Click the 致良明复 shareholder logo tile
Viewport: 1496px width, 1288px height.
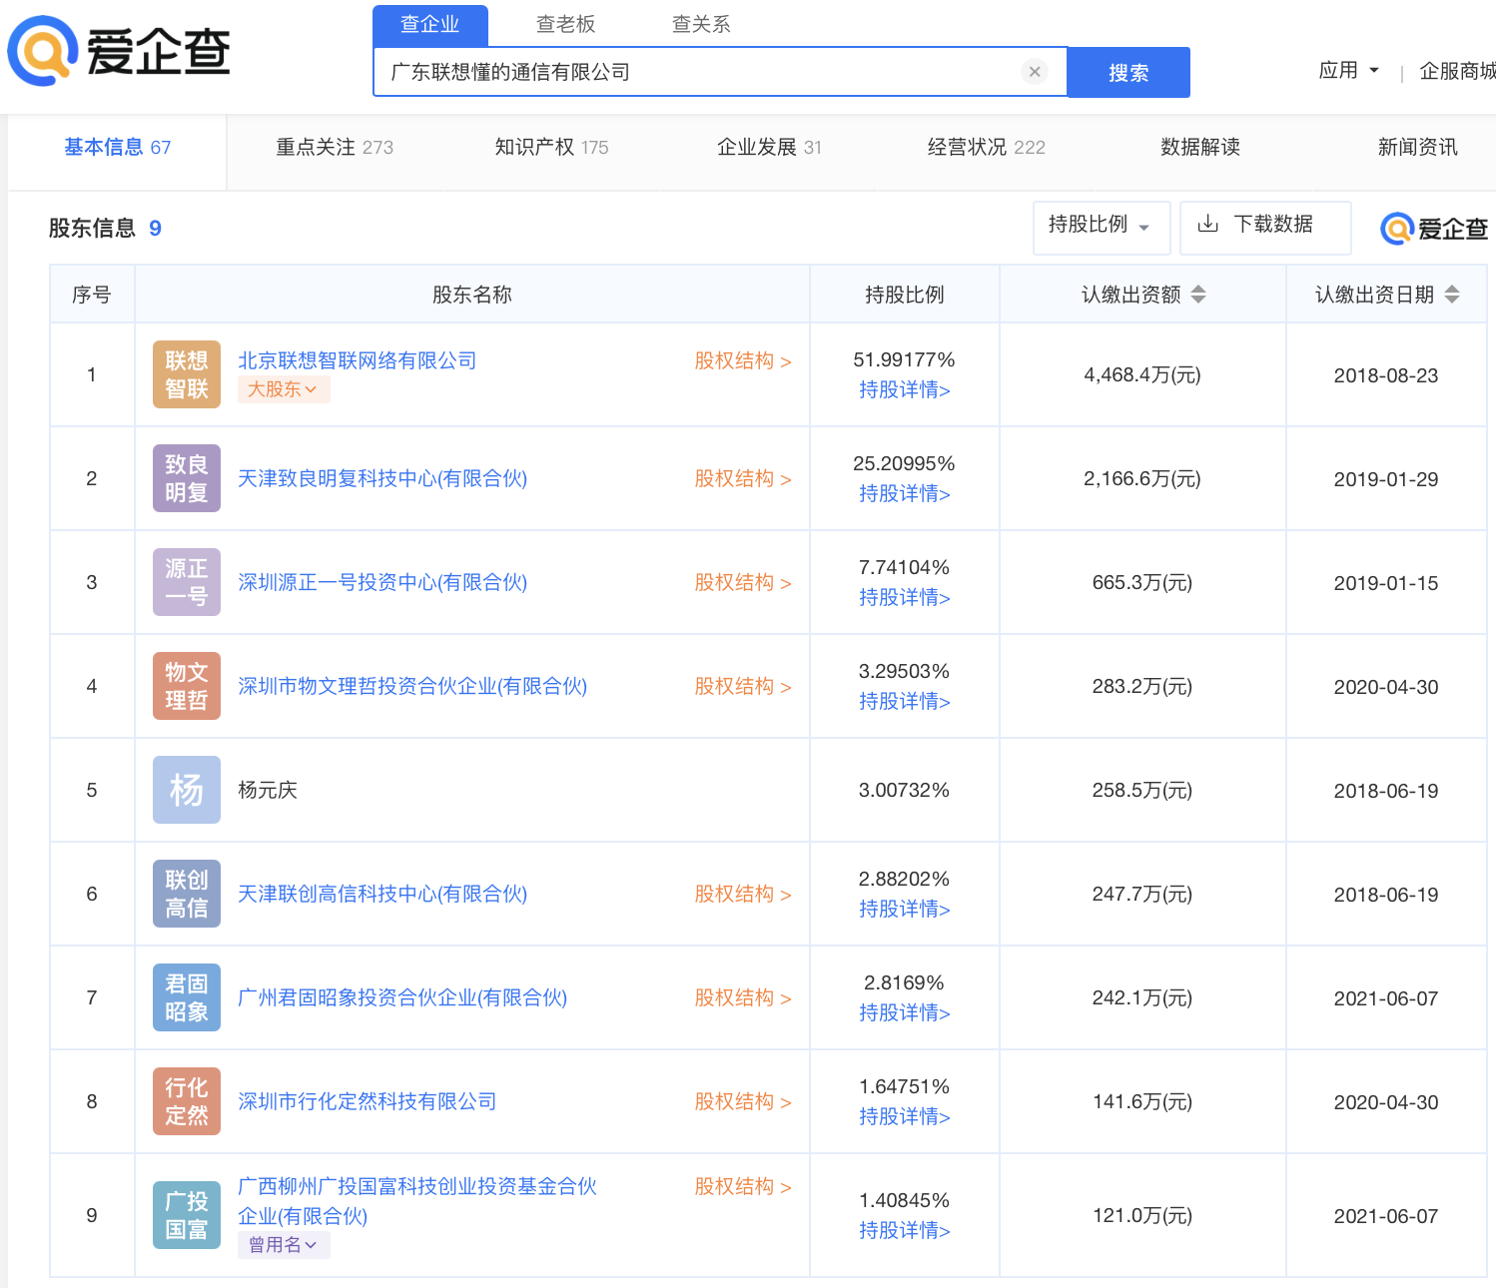point(187,478)
